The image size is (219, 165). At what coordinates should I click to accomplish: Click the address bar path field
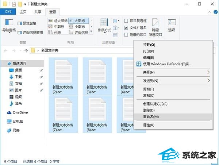click(x=82, y=50)
